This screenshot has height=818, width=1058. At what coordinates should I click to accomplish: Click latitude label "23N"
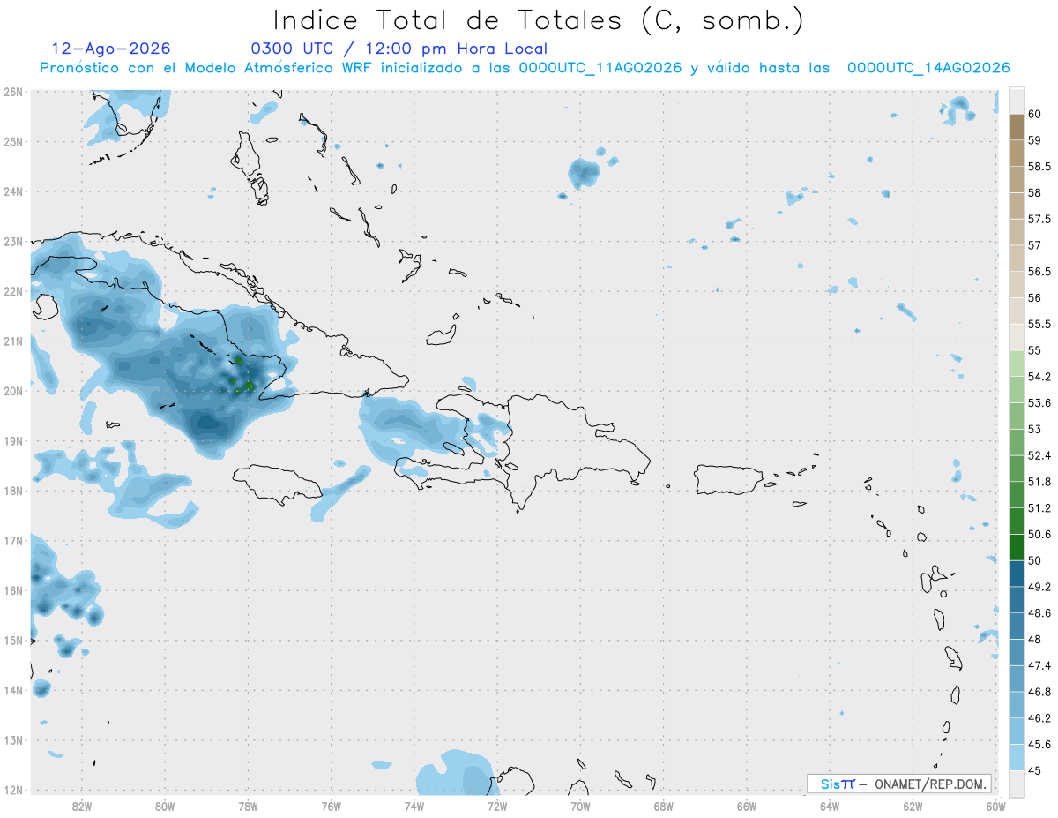[x=13, y=241]
